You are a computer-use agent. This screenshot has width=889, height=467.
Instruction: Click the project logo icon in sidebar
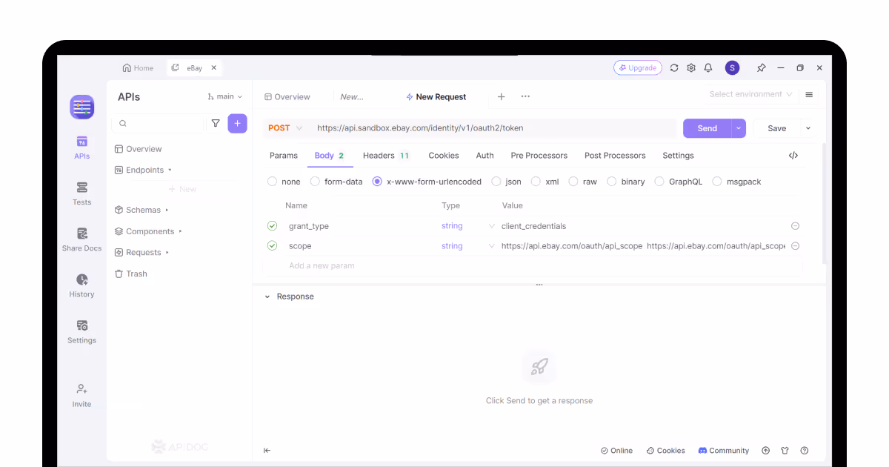81,107
